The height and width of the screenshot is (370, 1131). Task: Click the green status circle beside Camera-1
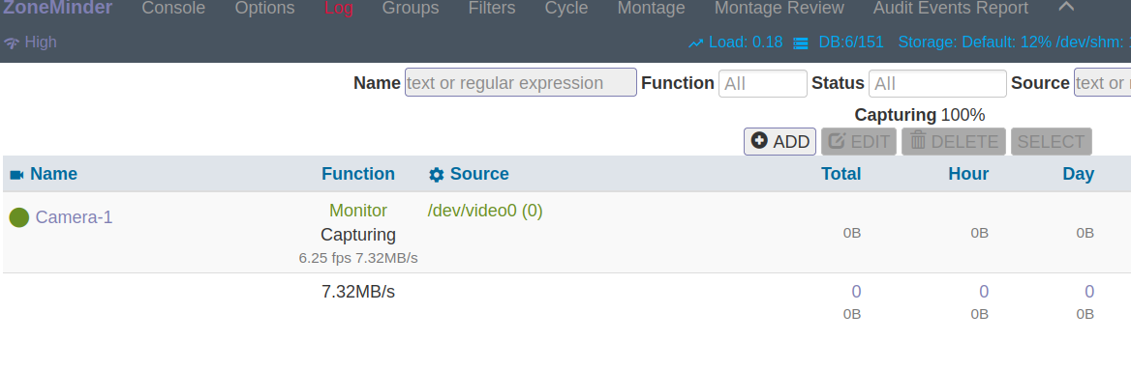click(x=18, y=217)
